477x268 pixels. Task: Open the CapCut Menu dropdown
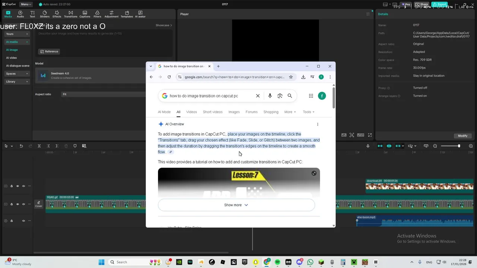pyautogui.click(x=25, y=4)
